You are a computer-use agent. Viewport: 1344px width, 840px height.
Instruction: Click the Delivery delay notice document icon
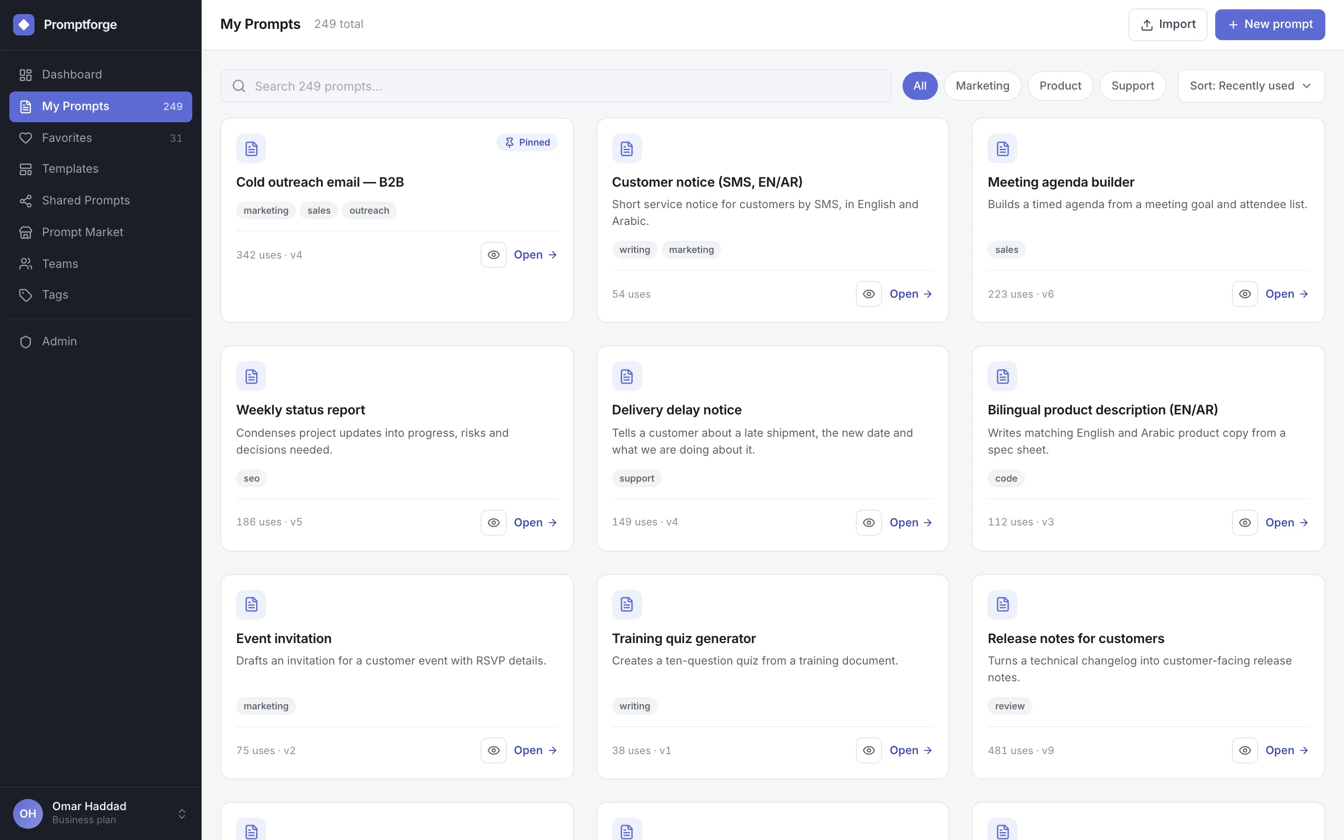click(626, 377)
